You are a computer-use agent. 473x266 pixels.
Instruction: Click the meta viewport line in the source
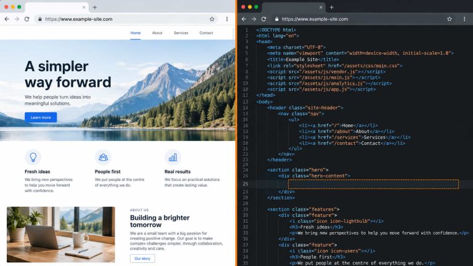point(360,53)
